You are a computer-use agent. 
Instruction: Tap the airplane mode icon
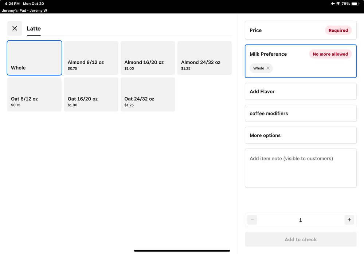(x=333, y=4)
